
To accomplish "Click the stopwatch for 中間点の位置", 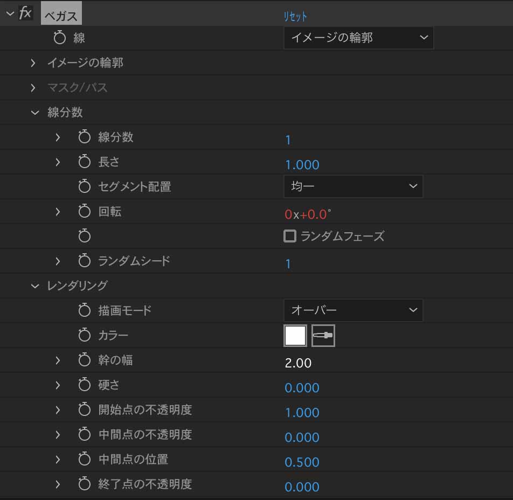I will [85, 459].
